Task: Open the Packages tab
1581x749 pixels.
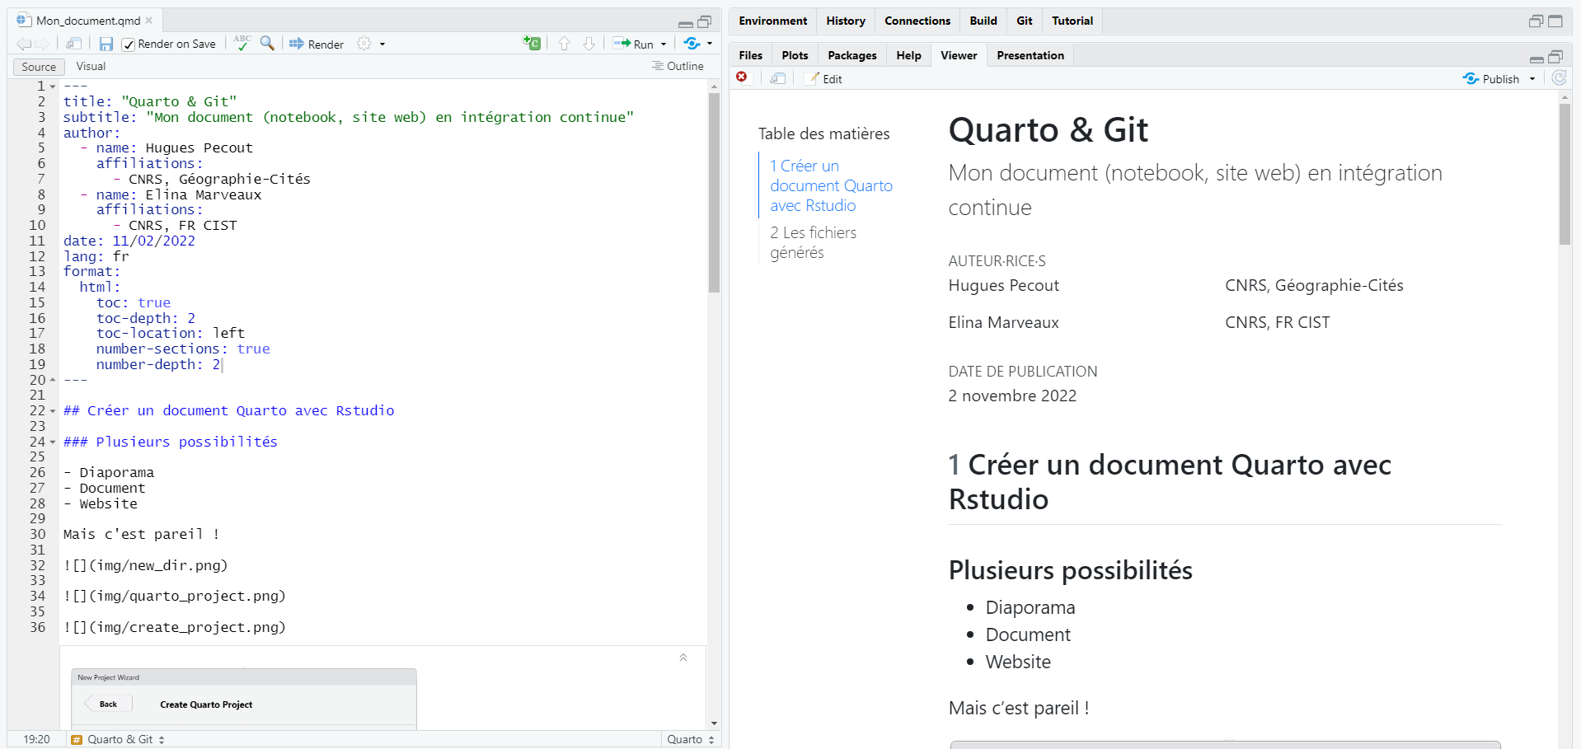Action: [x=851, y=55]
